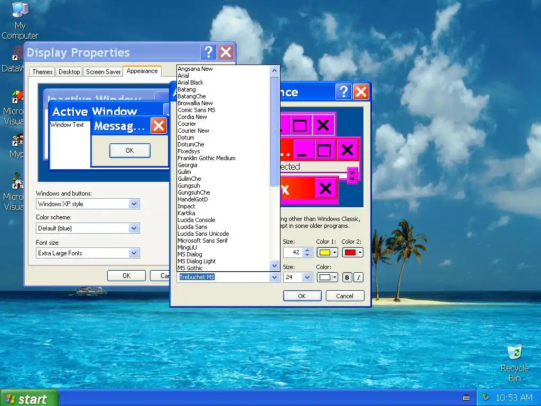The width and height of the screenshot is (541, 406).
Task: Click the help question mark in Advanced Appearance dialog
Action: (x=343, y=92)
